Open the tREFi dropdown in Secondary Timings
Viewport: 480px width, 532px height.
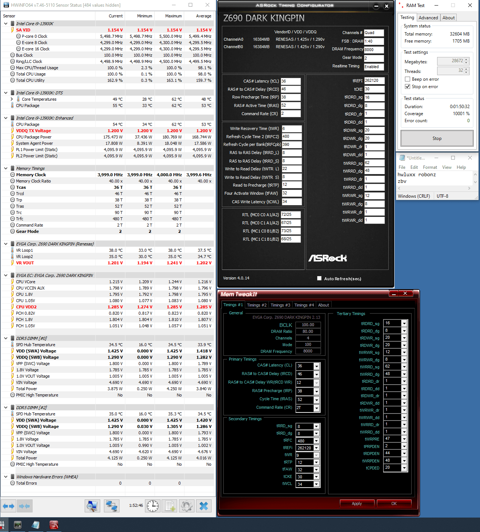[317, 448]
